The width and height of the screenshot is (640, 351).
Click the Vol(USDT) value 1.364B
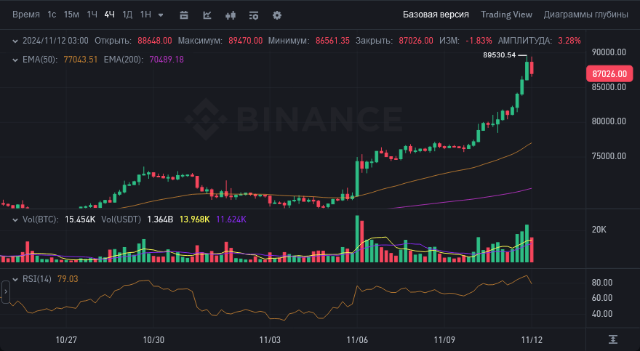click(160, 219)
